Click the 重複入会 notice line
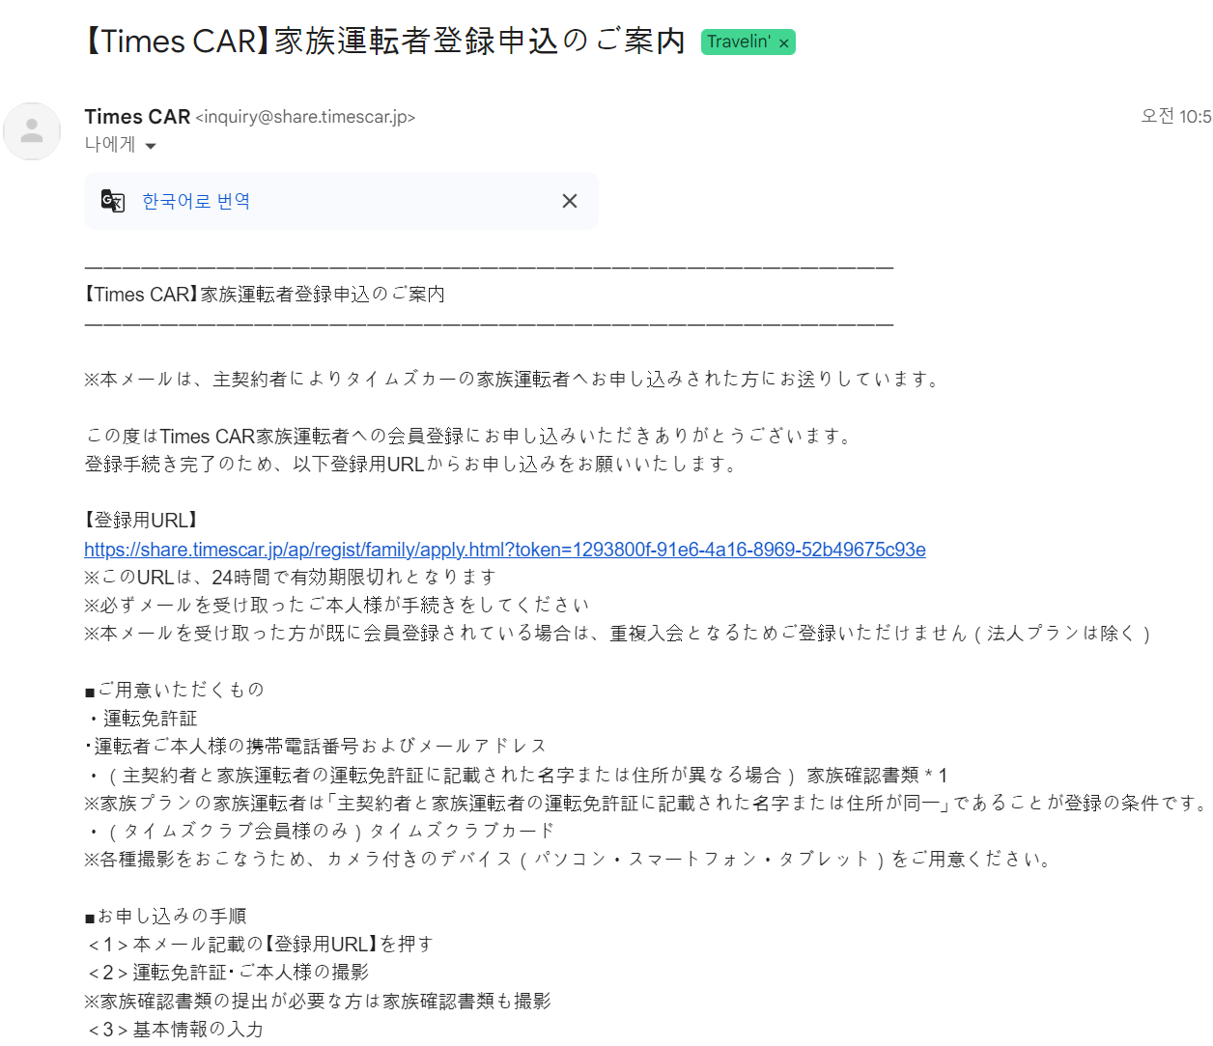Viewport: 1213px width, 1046px height. [618, 633]
